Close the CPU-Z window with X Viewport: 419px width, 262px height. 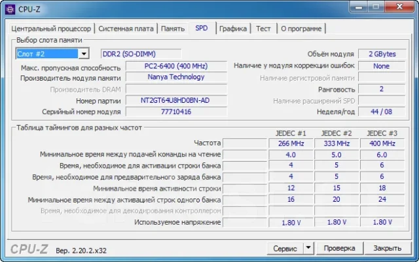[x=399, y=7]
